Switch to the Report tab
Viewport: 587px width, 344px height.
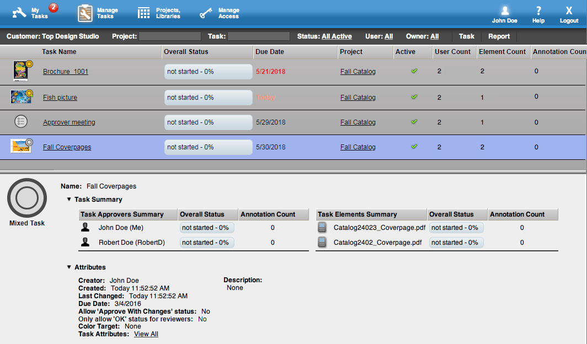click(499, 36)
